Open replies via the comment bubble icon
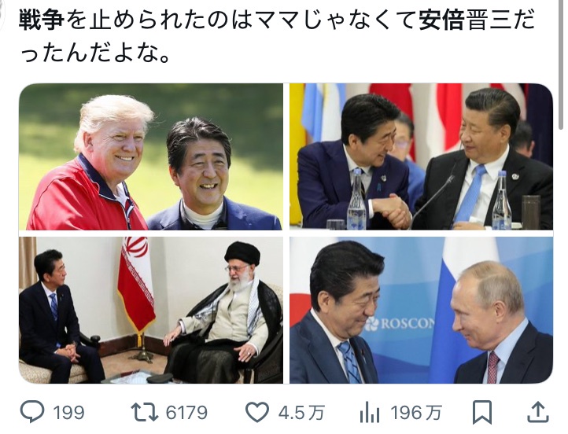 32,411
